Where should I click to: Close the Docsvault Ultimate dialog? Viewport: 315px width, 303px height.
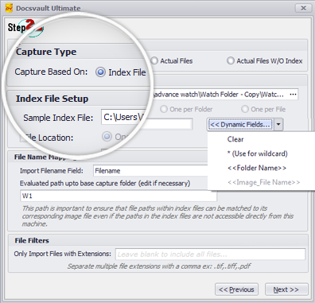(304, 8)
